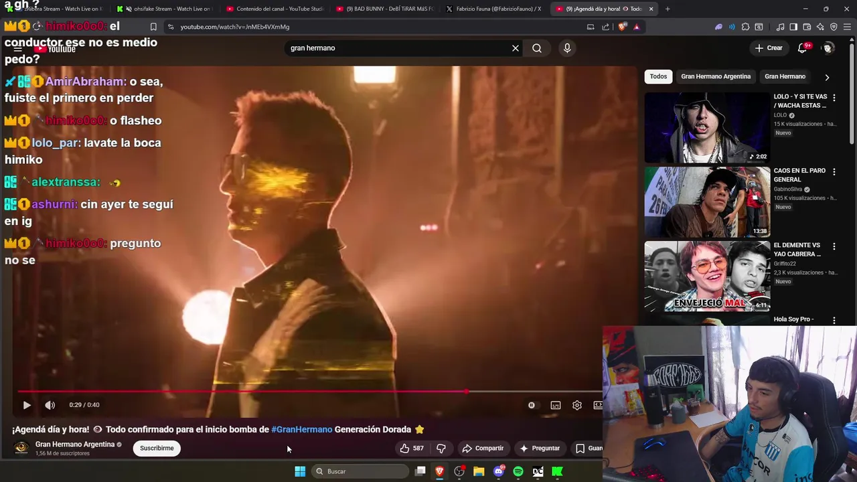857x482 pixels.
Task: Turn on subtitles in the player
Action: pos(555,405)
